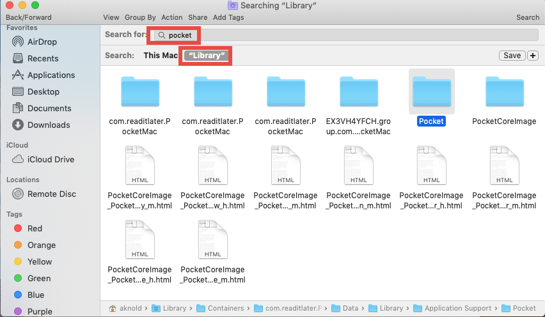Image resolution: width=545 pixels, height=317 pixels.
Task: Save the current search
Action: (512, 56)
